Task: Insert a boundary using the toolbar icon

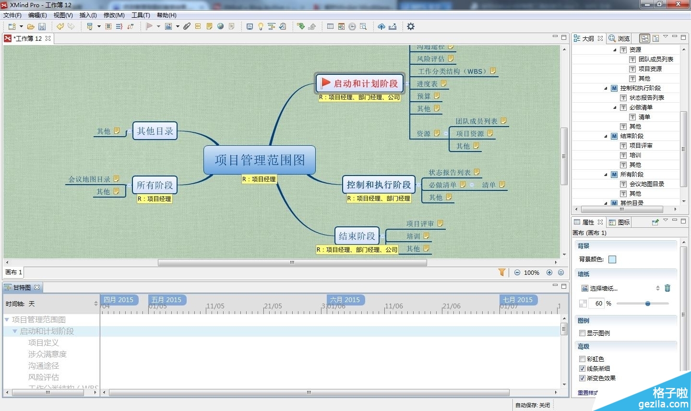Action: [x=108, y=26]
